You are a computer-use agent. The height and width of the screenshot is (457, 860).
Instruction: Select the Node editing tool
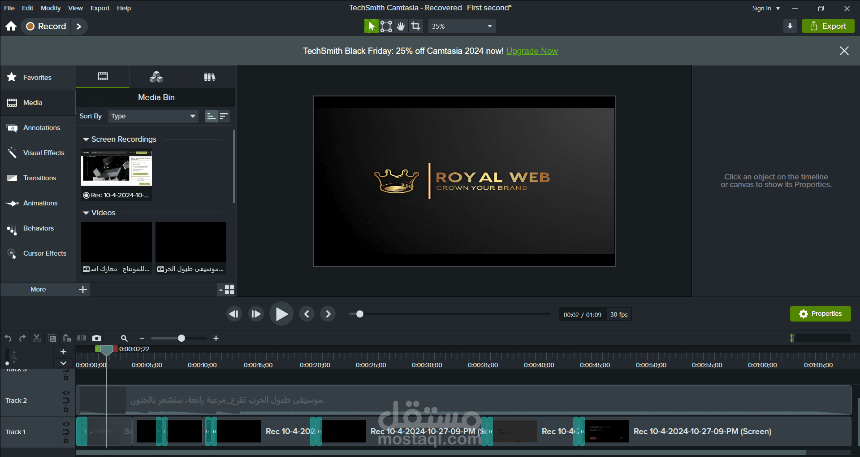pos(386,26)
